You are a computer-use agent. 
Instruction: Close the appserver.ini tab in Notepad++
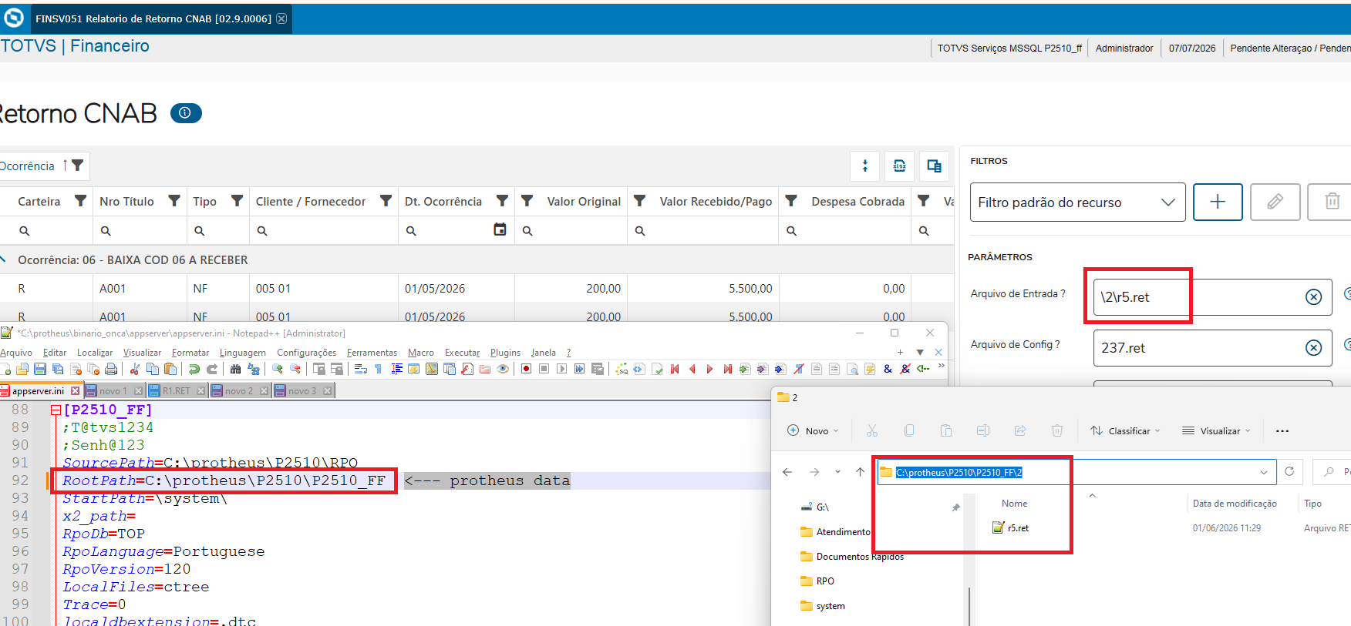[75, 391]
